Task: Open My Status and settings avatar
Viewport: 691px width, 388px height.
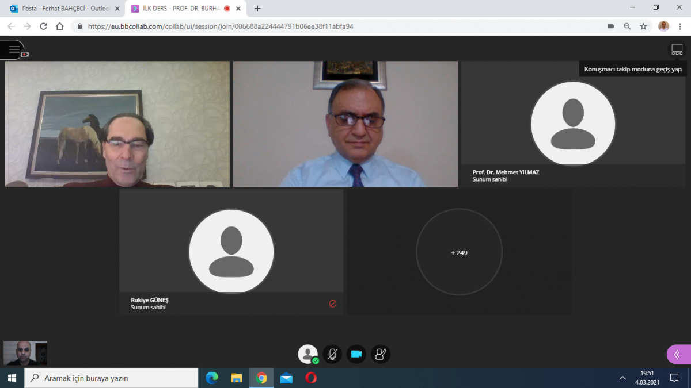Action: [308, 354]
